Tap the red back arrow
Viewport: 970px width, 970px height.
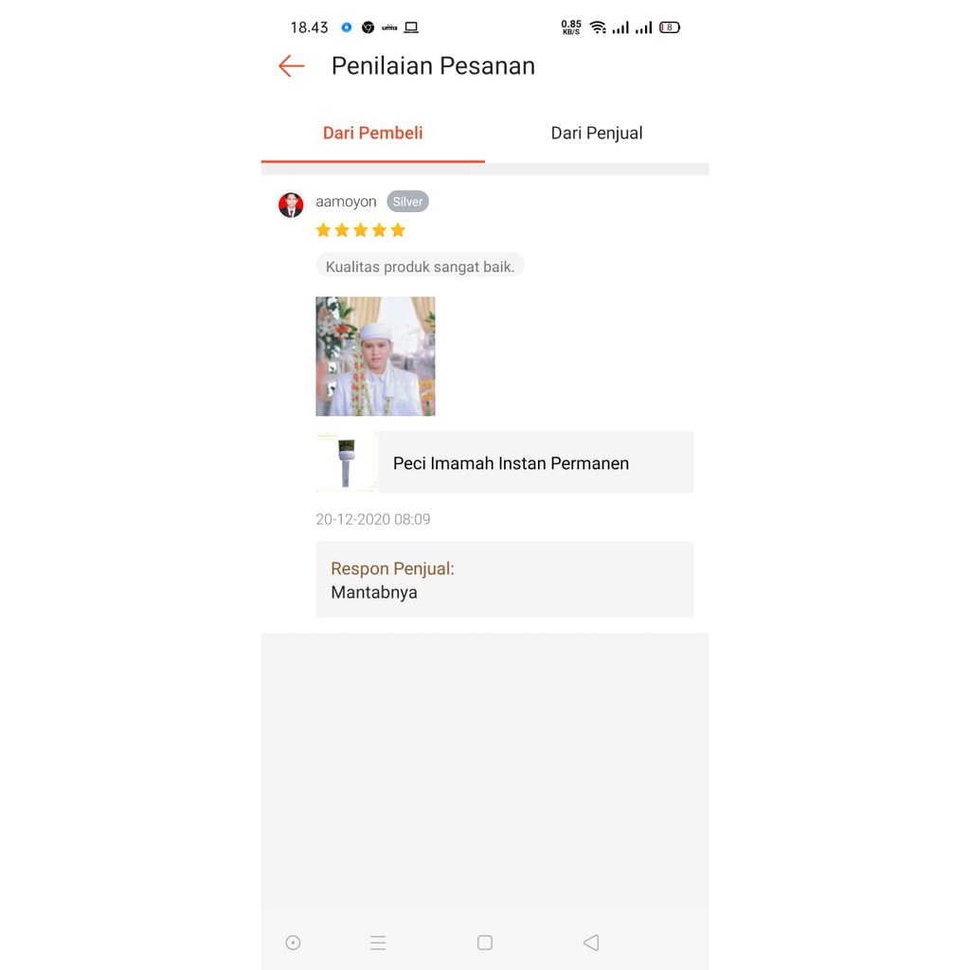pos(292,65)
